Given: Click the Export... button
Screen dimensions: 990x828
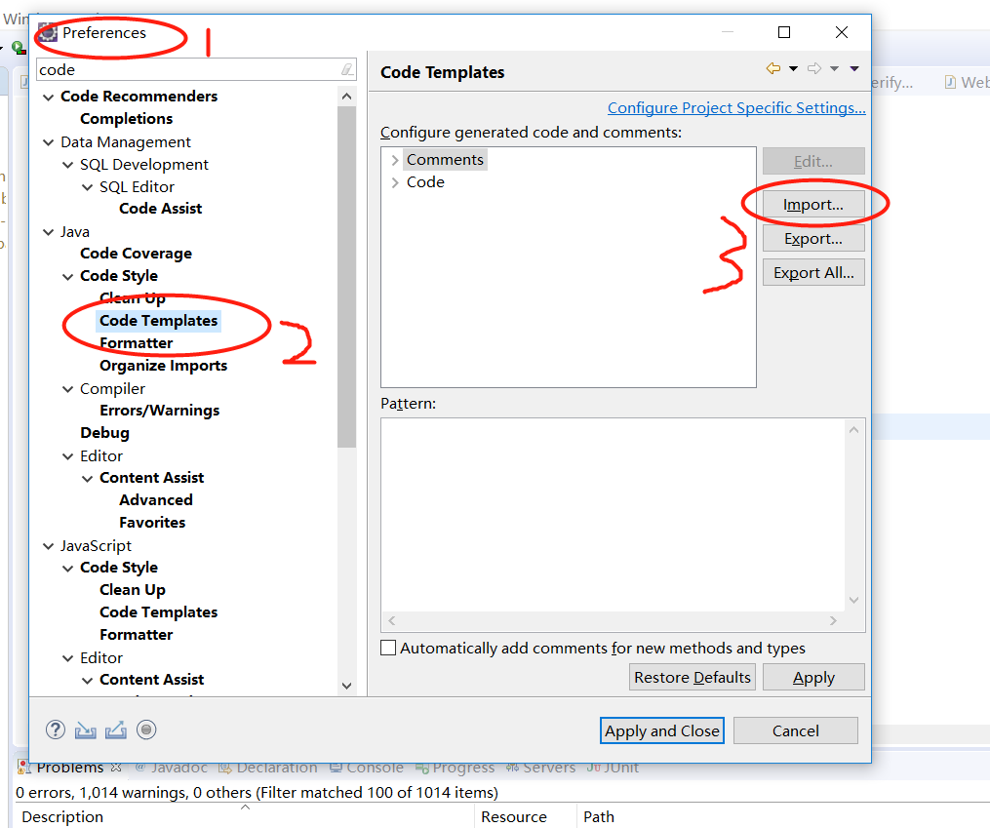Looking at the screenshot, I should (x=813, y=239).
